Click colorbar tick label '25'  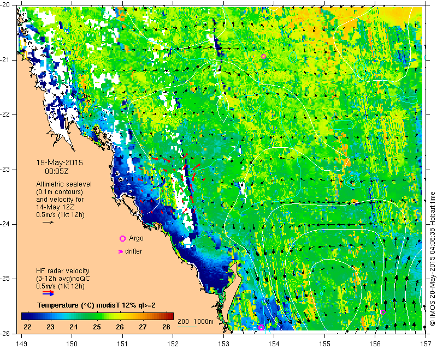pos(97,327)
